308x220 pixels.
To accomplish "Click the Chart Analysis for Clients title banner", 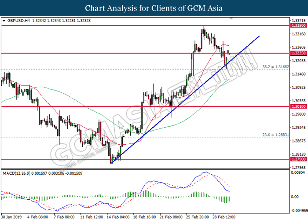I will (x=154, y=8).
